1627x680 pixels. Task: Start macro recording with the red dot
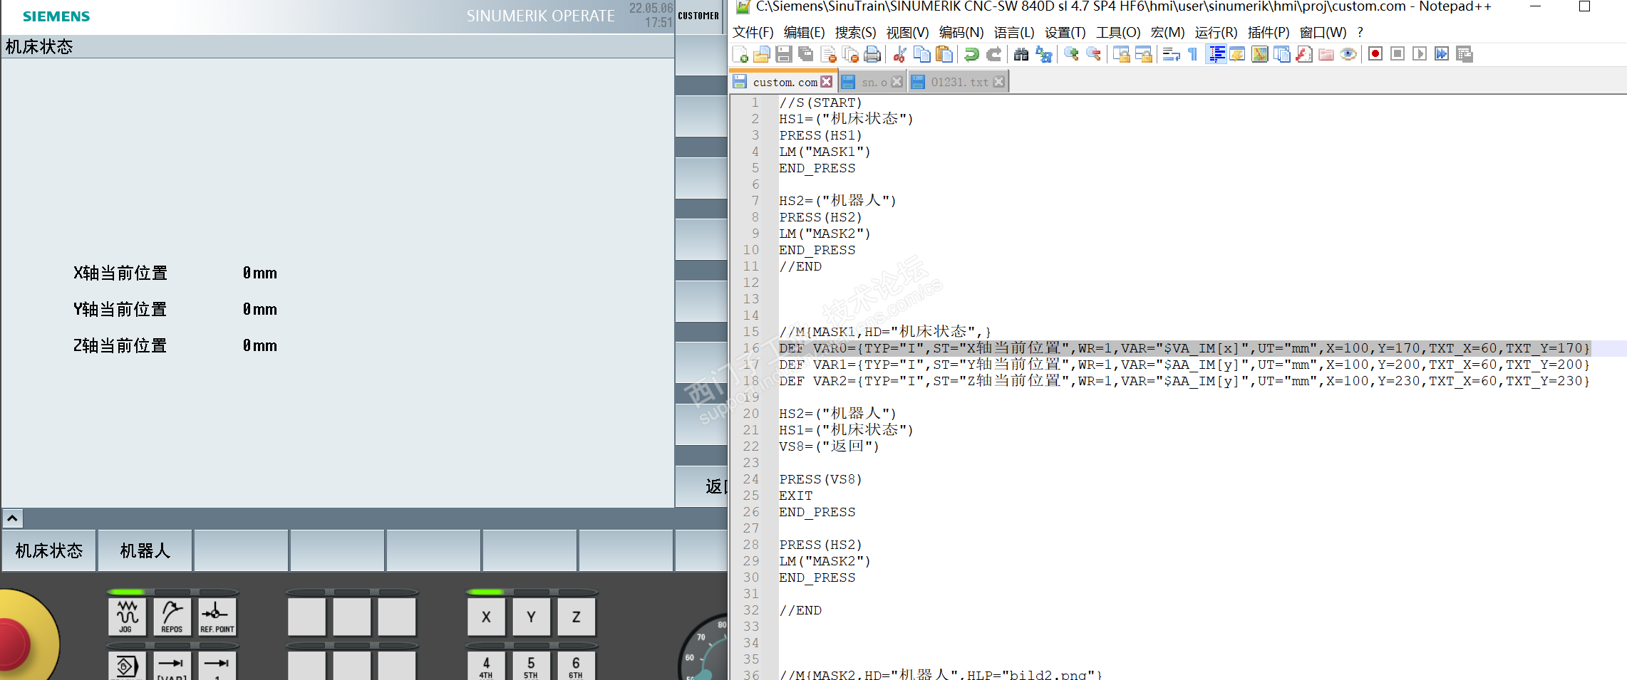pyautogui.click(x=1375, y=54)
